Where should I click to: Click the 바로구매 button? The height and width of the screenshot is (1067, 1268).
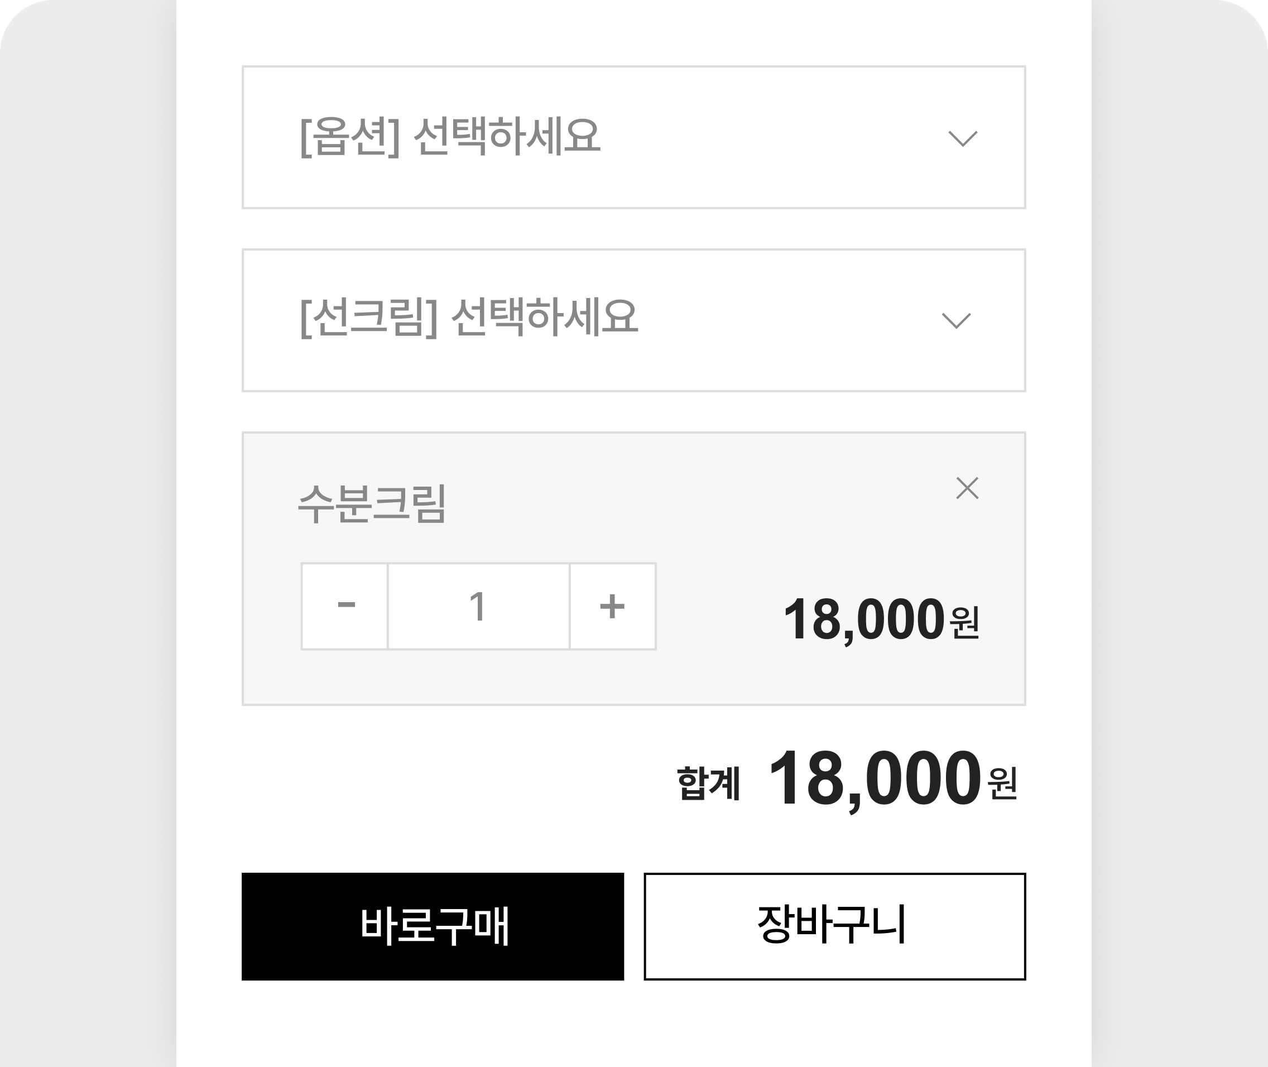pos(433,926)
